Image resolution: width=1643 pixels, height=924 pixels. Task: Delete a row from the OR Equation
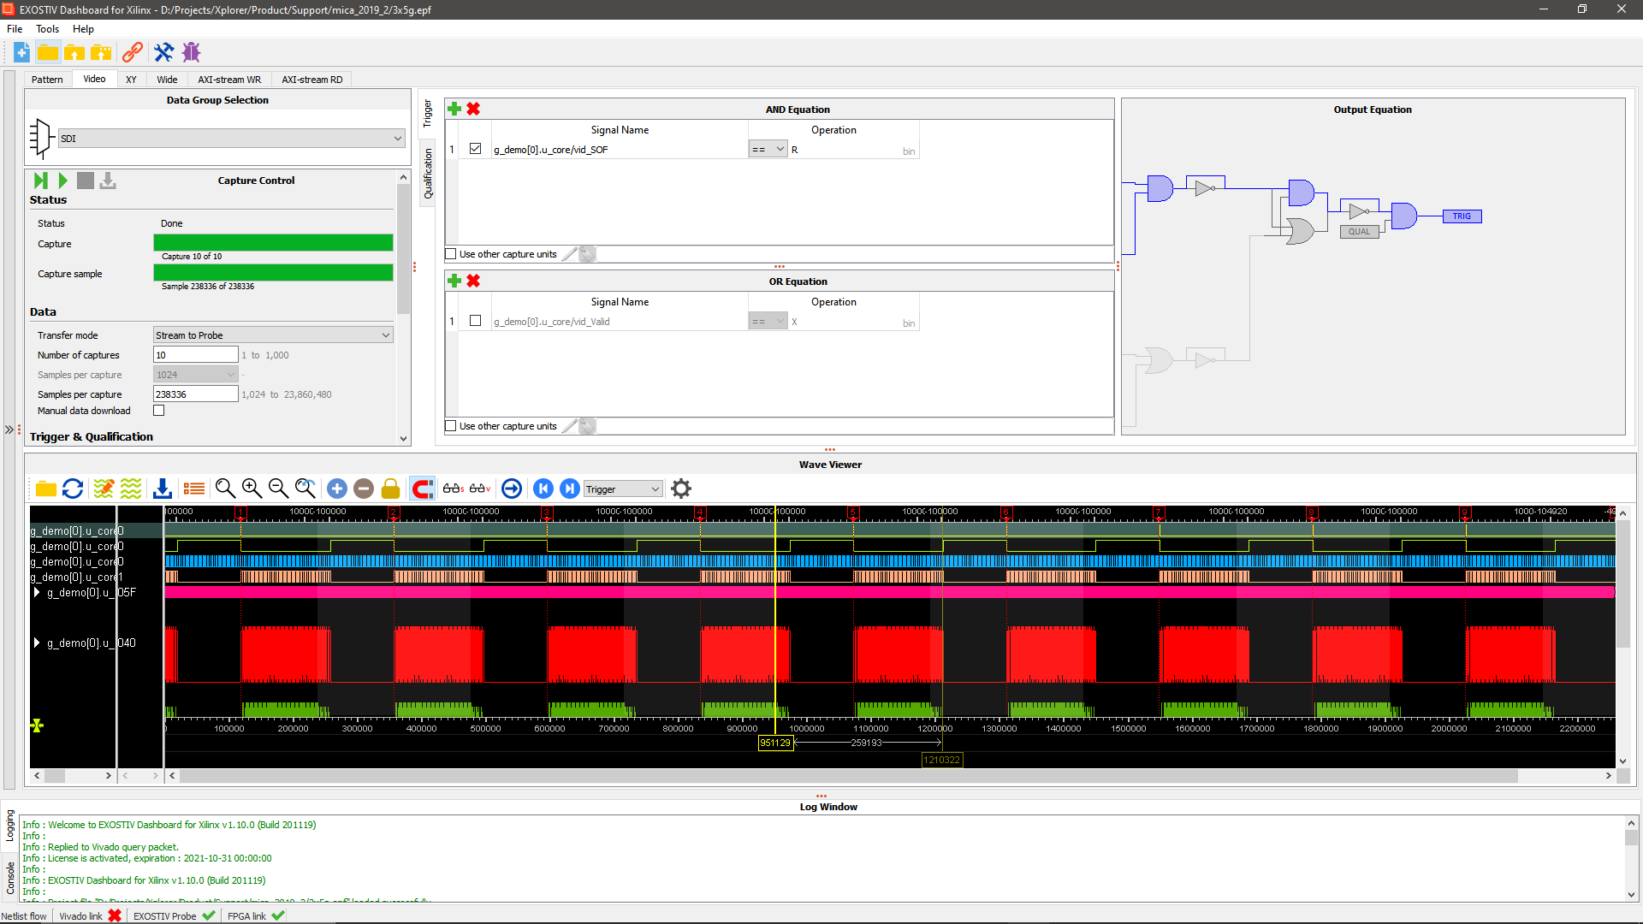point(473,281)
